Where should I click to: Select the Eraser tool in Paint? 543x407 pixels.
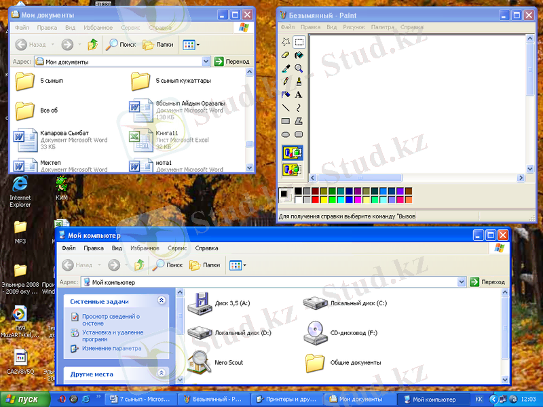[286, 55]
